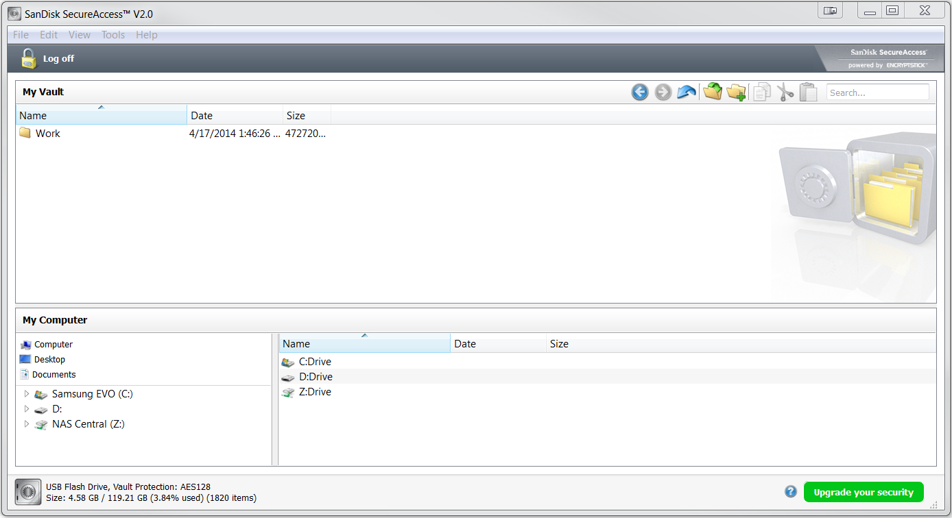Click the scissors Cut icon
This screenshot has width=952, height=518.
(785, 92)
